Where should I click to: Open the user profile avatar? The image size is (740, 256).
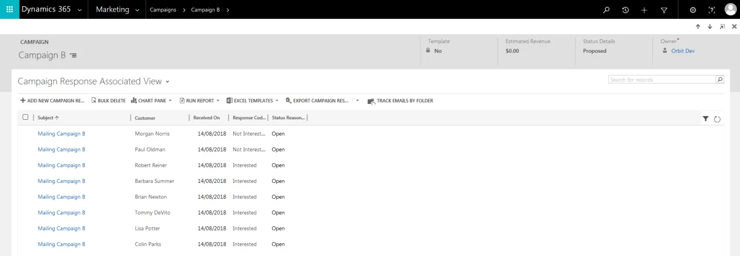730,9
